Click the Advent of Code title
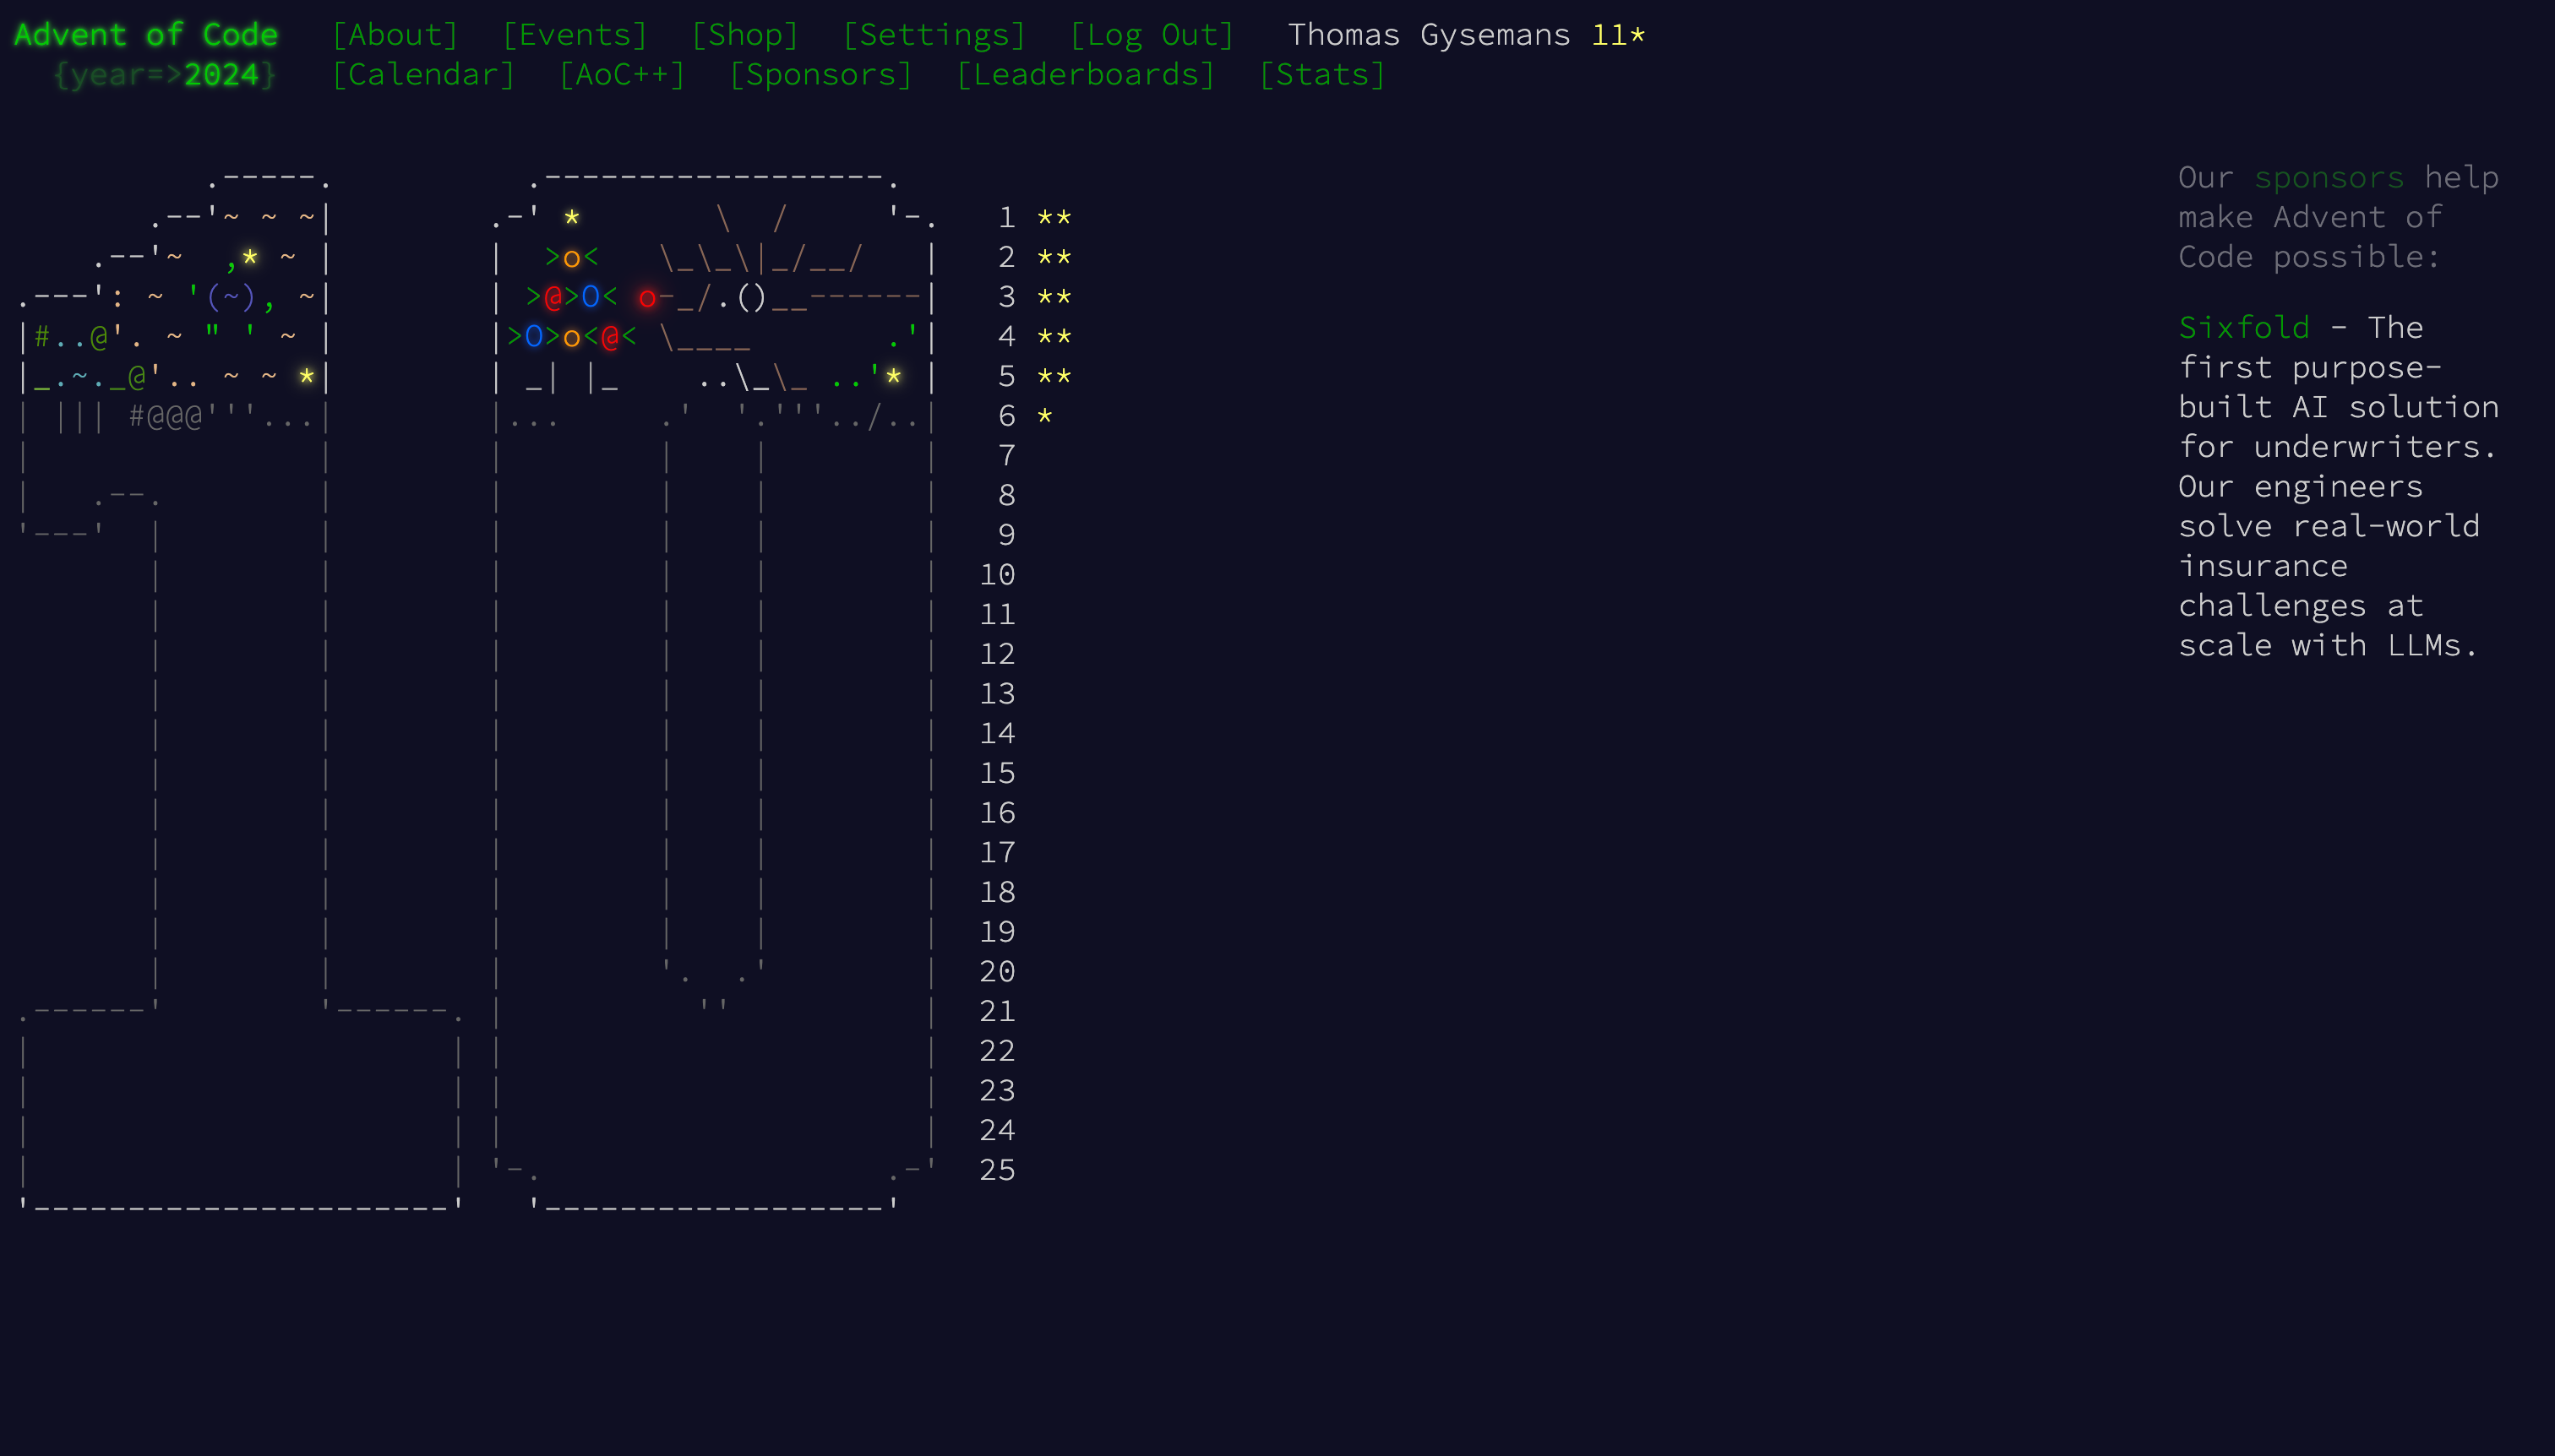 [146, 35]
